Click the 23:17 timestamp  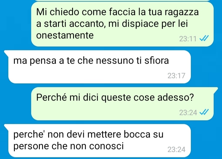176,76
